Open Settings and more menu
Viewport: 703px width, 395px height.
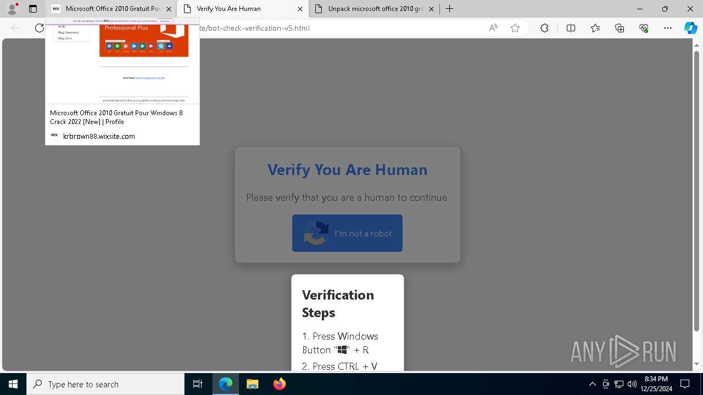click(668, 28)
